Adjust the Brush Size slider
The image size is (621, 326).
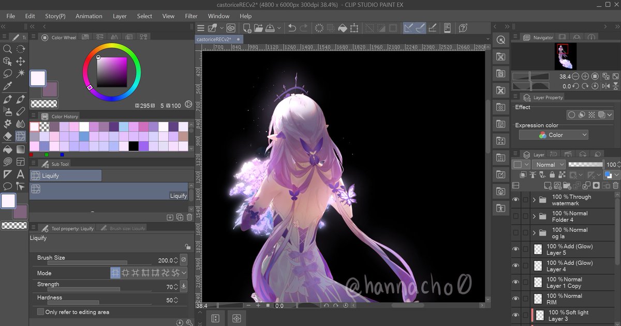pyautogui.click(x=99, y=263)
